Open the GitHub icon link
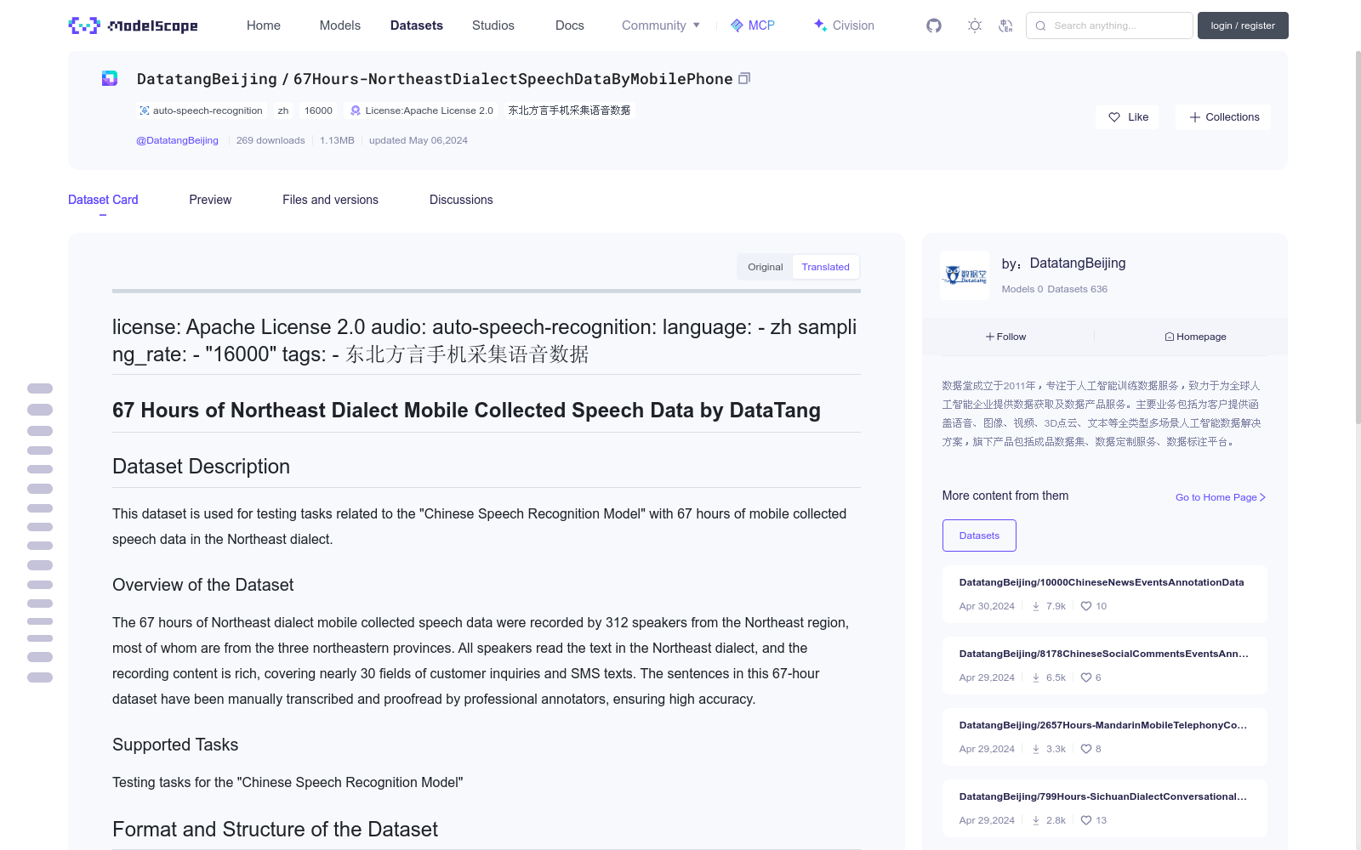 click(934, 25)
